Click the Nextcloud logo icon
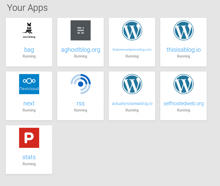 coord(29,84)
